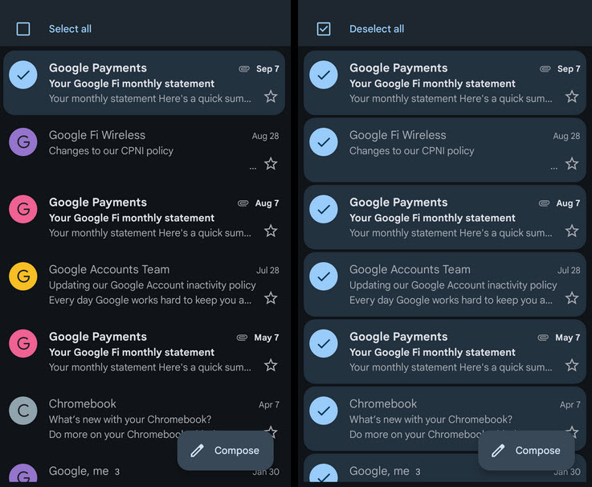
Task: Open 'Google, me 3' thread in Select all panel
Action: coord(84,471)
